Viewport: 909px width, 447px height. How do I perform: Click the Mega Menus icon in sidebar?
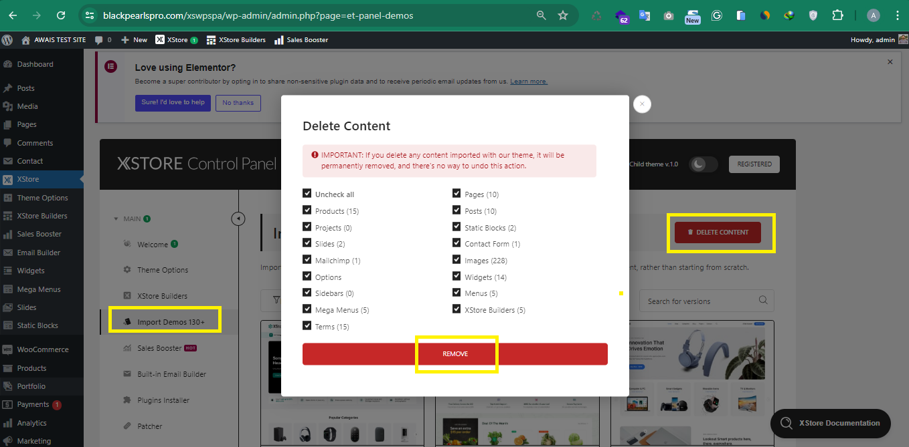click(8, 289)
